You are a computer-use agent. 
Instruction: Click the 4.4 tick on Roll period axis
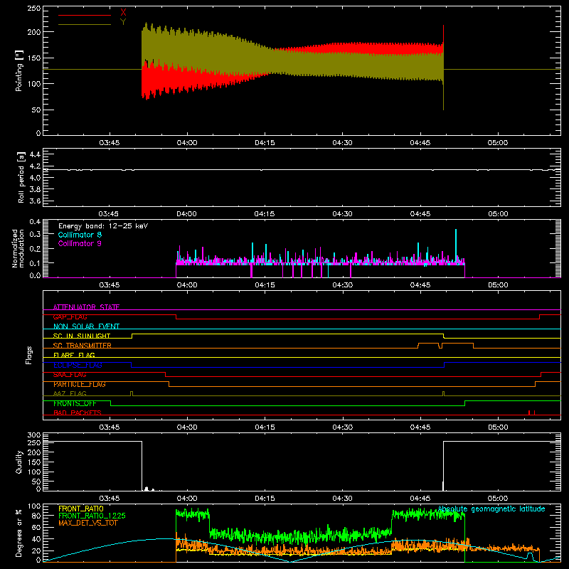[35, 154]
